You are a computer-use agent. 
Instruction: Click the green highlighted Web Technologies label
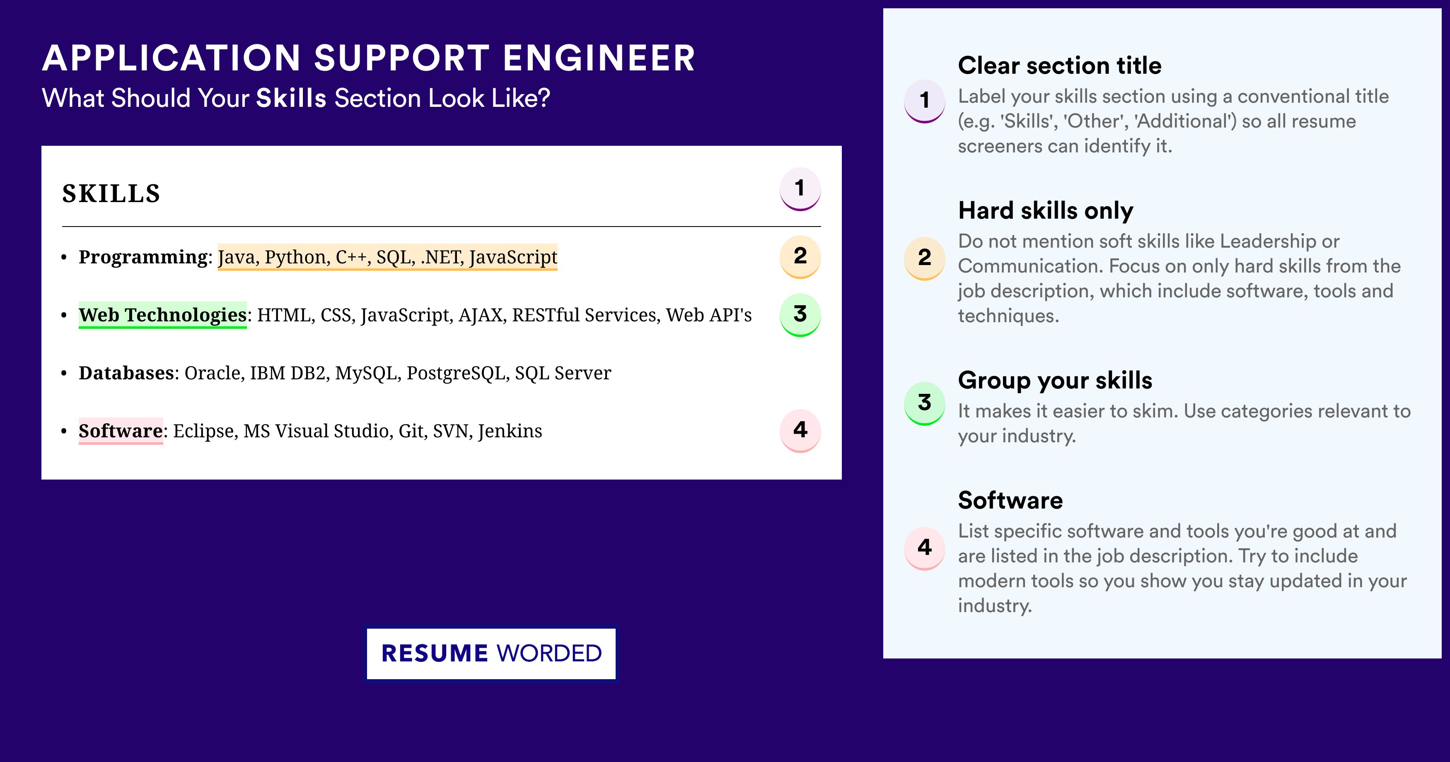point(163,315)
